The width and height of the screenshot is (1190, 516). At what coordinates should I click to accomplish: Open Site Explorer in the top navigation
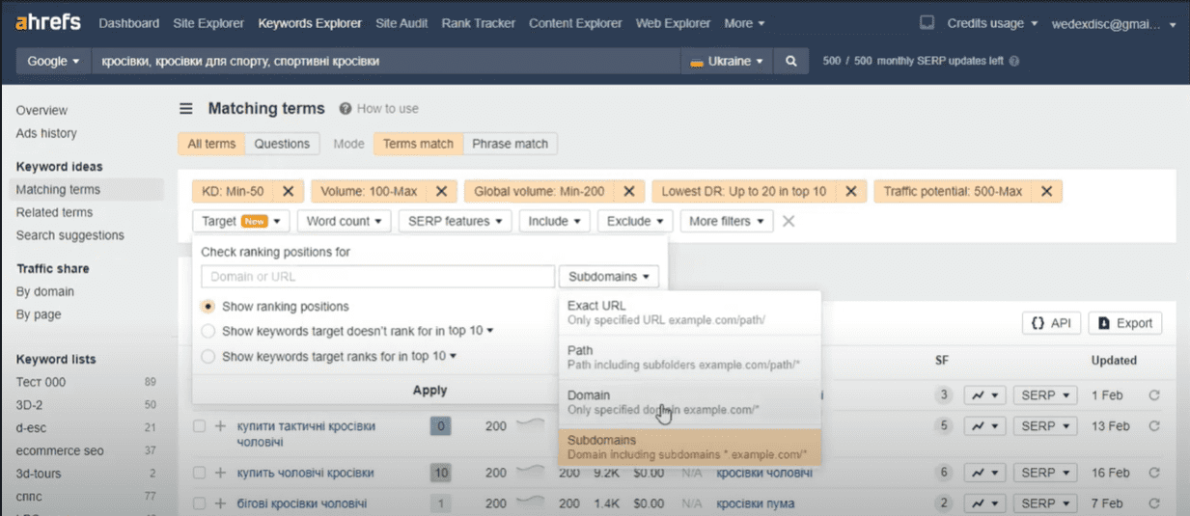click(210, 23)
